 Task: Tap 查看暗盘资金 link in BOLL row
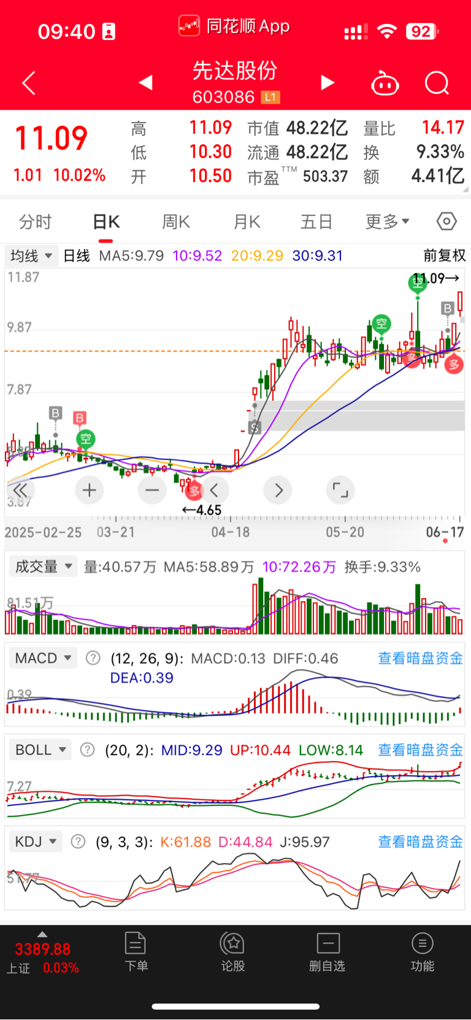tap(420, 750)
